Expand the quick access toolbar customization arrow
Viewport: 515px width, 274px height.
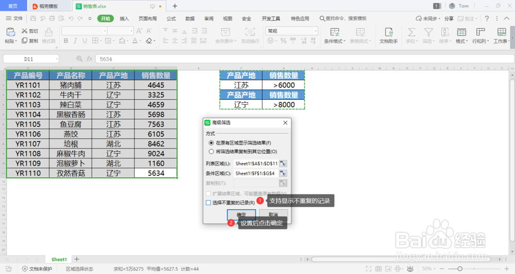click(90, 19)
